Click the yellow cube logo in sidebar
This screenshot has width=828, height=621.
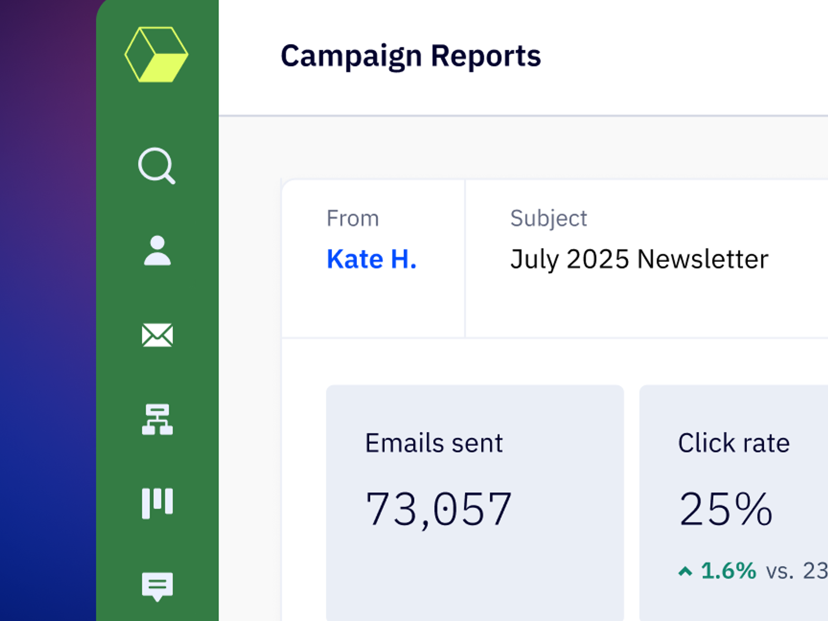(x=156, y=54)
